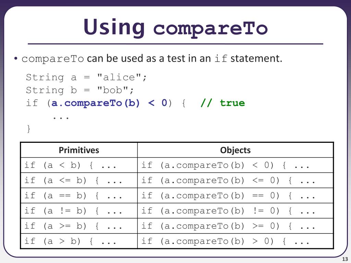
Task: Click the slide title "Using compareTo"
Action: tap(176, 27)
